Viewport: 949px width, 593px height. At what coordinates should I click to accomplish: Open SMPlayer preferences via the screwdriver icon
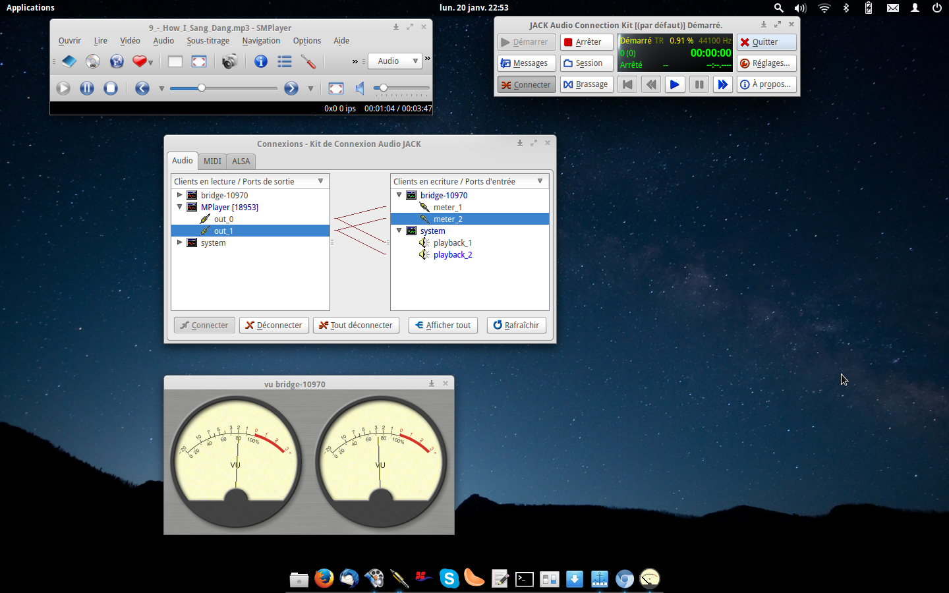click(308, 62)
